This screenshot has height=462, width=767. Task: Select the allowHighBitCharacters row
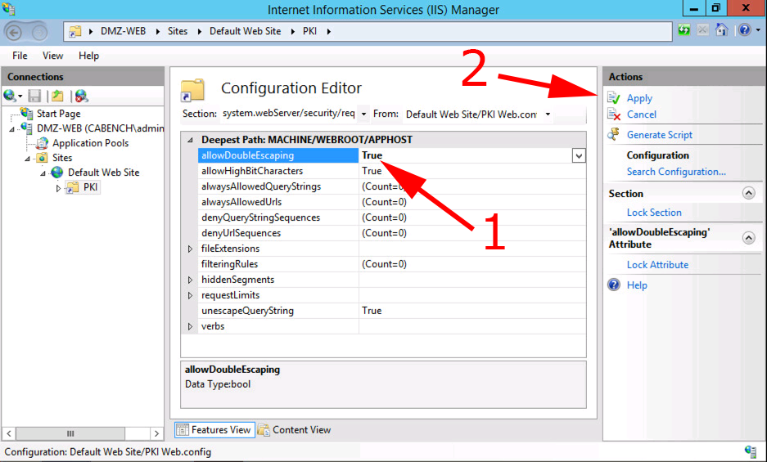point(392,171)
